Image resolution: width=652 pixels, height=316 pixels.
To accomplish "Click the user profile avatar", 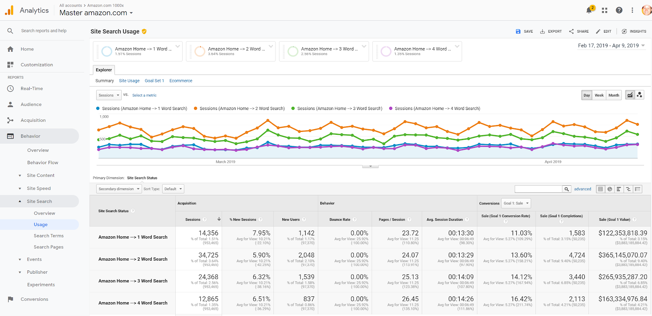I will [x=646, y=10].
